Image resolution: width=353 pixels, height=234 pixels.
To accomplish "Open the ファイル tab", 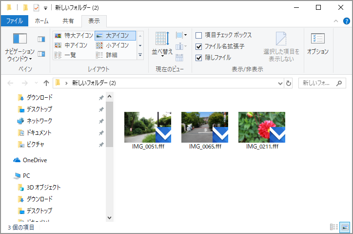I will [x=15, y=21].
